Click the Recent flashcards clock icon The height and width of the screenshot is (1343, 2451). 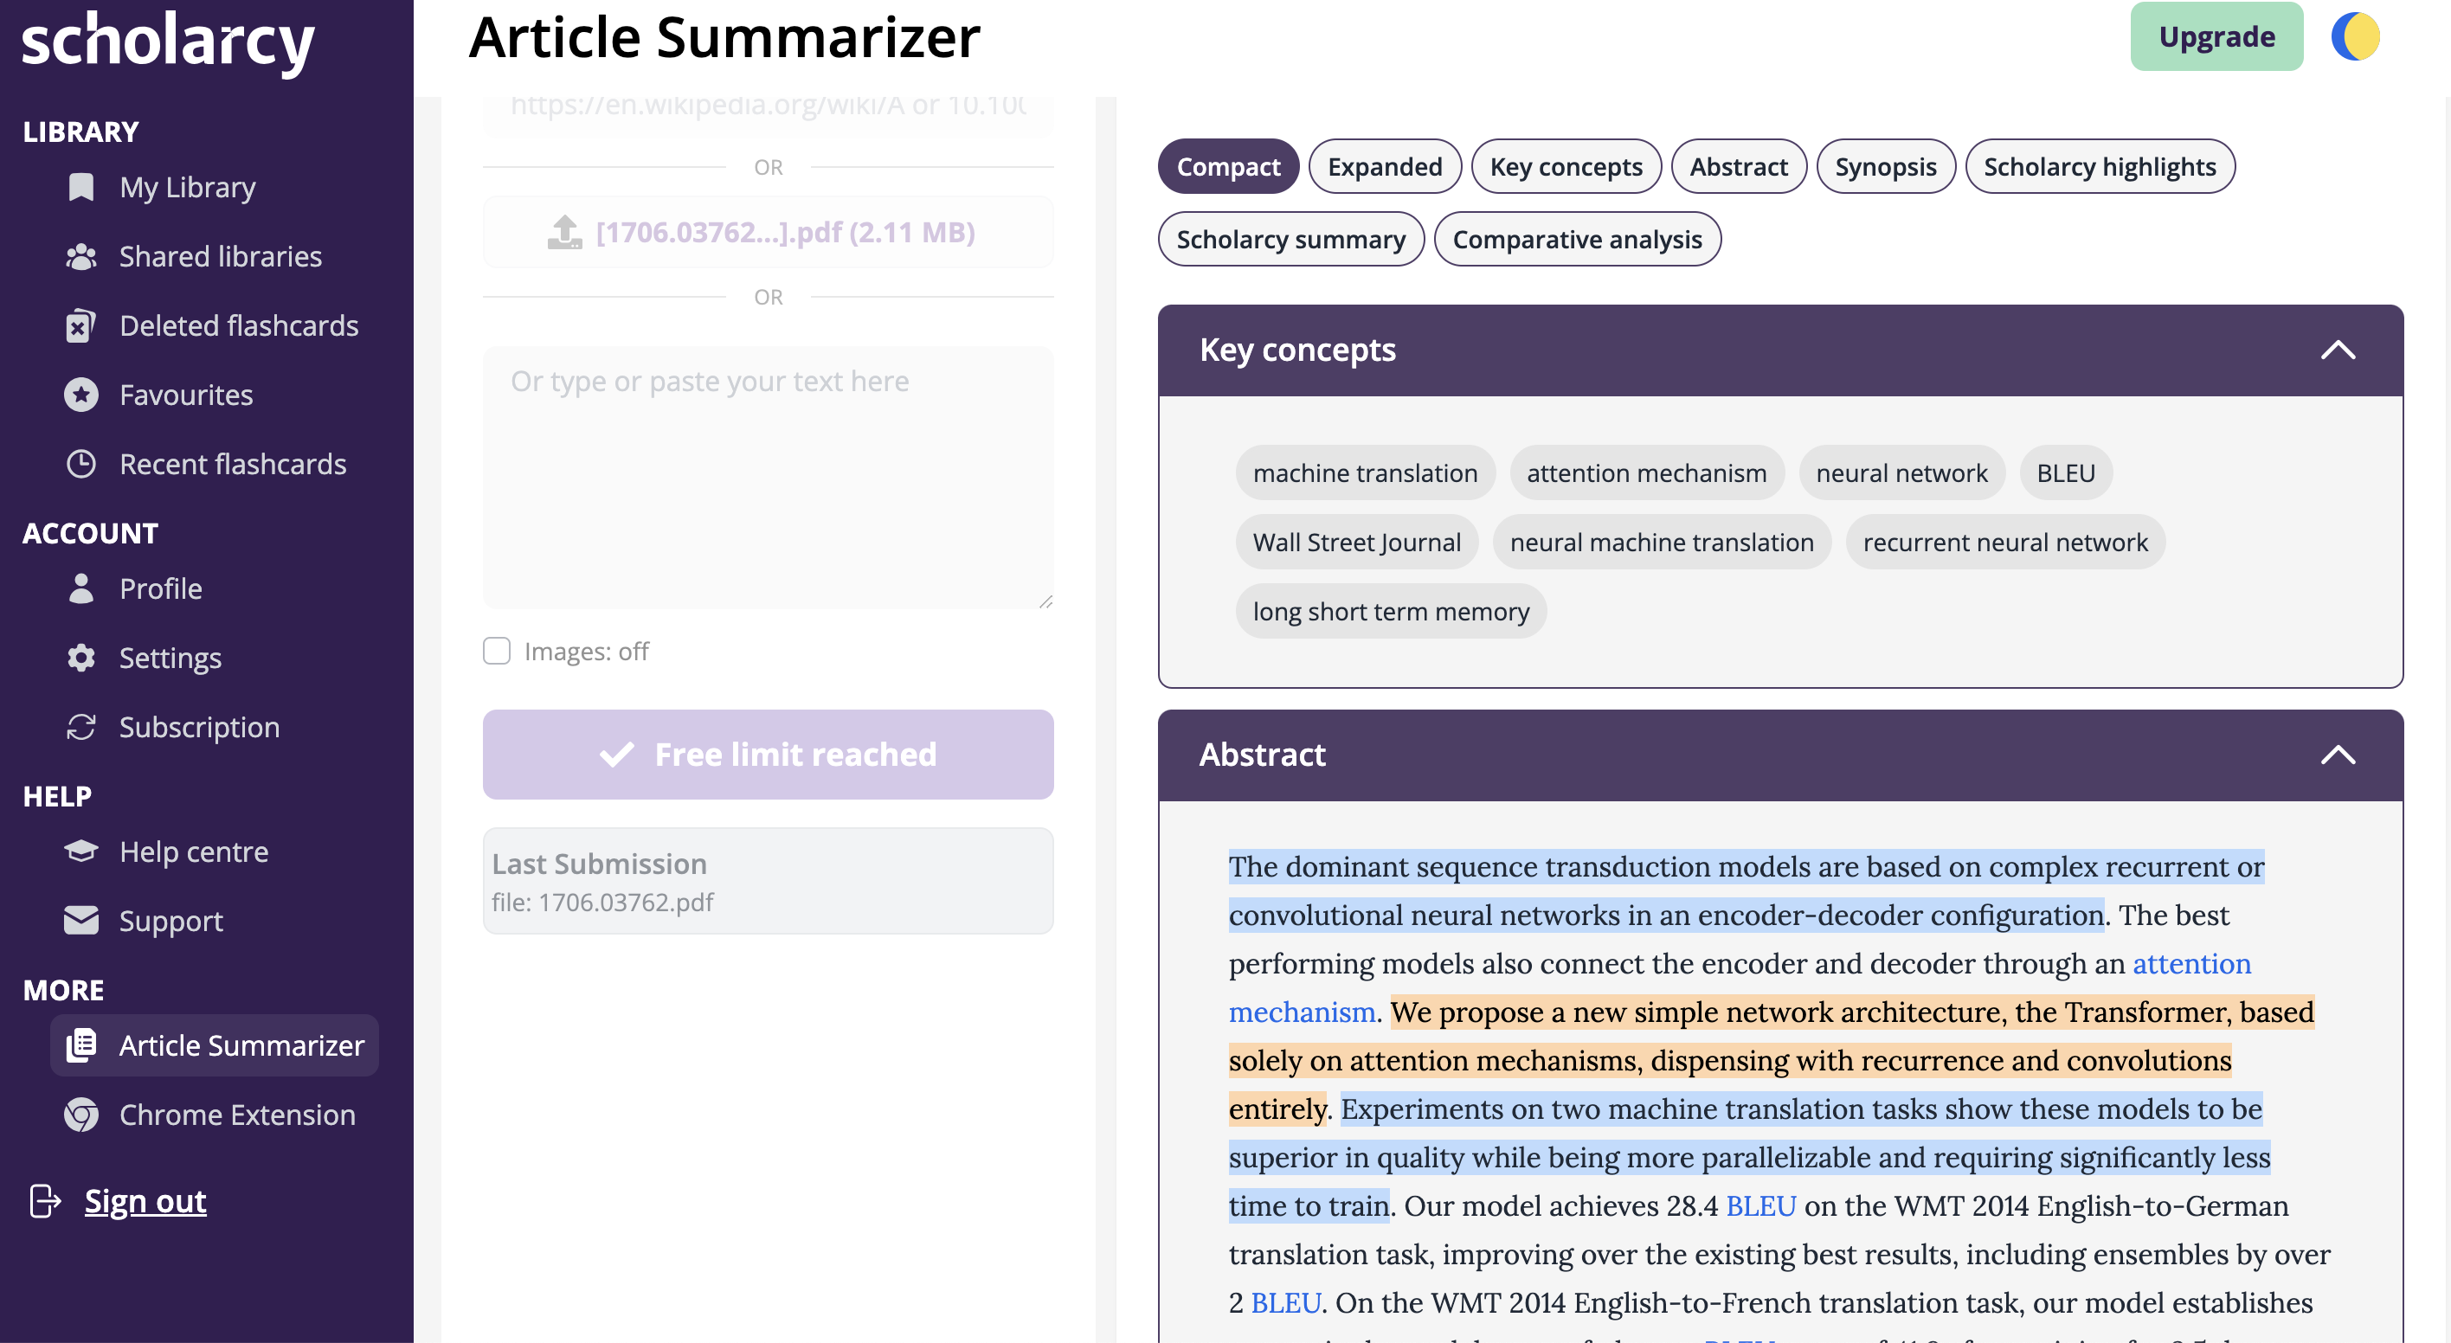coord(80,464)
